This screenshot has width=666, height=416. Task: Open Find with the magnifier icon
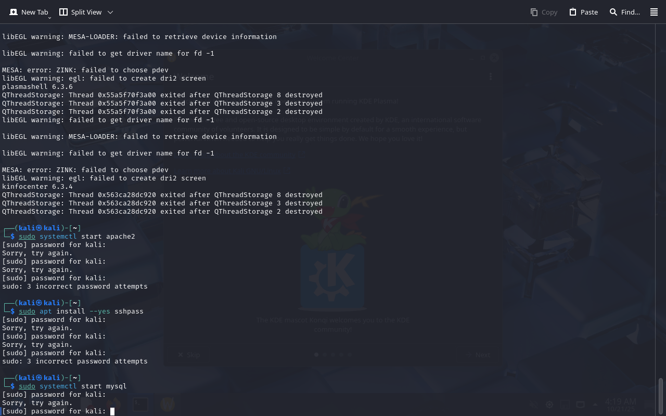tap(613, 12)
